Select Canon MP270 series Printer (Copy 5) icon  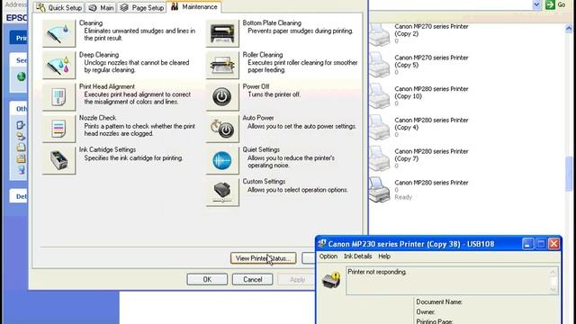tap(380, 66)
